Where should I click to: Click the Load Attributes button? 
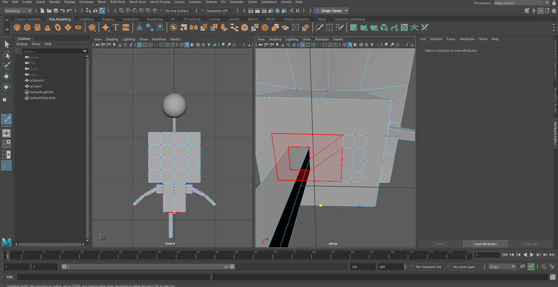pyautogui.click(x=485, y=244)
